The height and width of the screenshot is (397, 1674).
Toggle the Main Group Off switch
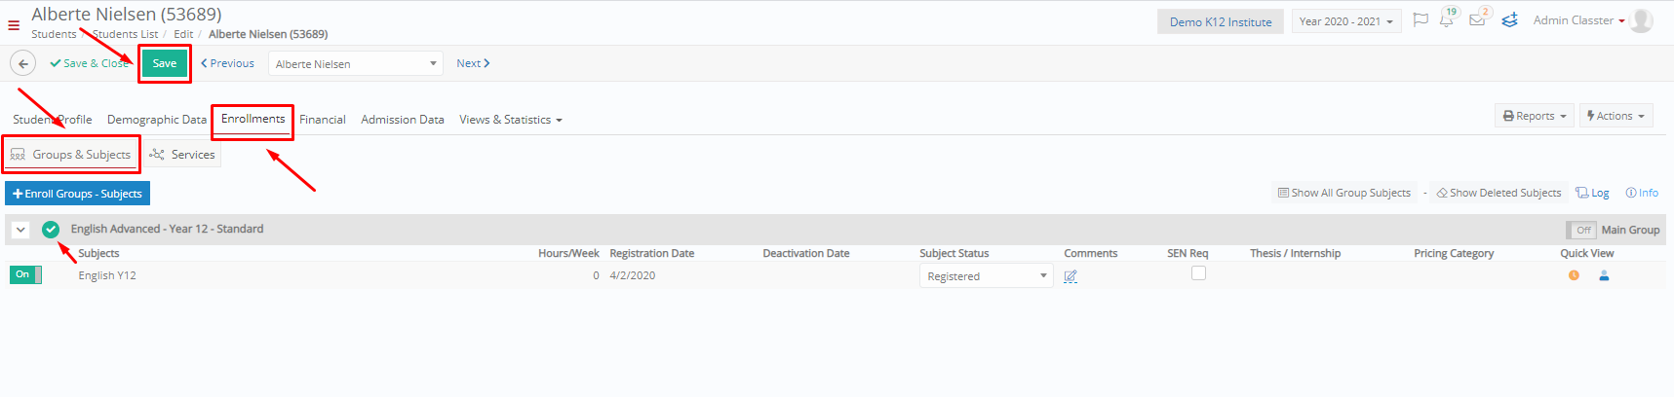pos(1581,230)
